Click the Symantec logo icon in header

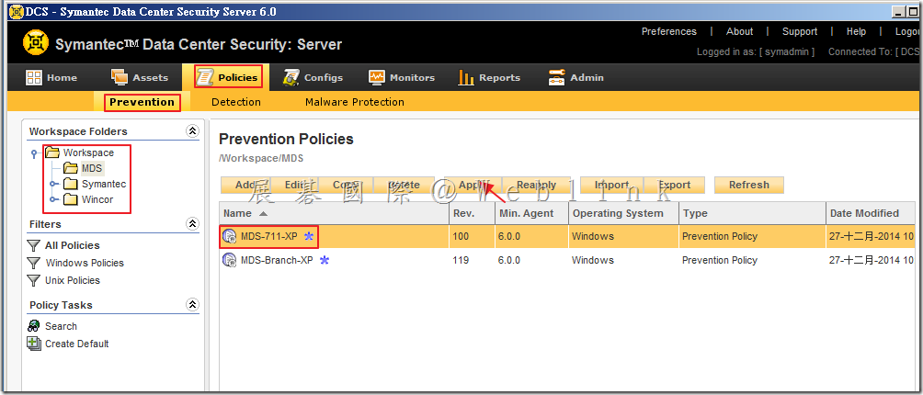tap(36, 43)
